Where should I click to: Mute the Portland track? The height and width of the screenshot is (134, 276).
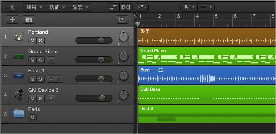(x=32, y=41)
